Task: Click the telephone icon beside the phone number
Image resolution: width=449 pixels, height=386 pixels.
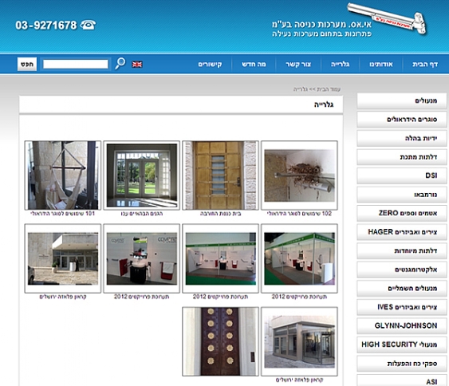Action: (x=88, y=25)
